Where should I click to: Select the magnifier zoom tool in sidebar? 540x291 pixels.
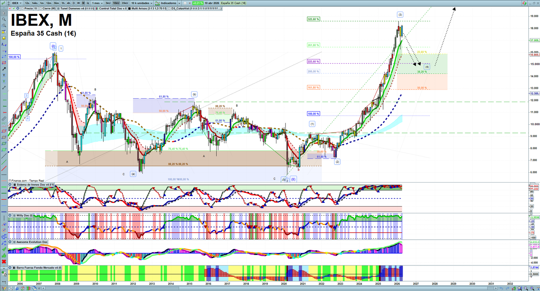coord(4,19)
